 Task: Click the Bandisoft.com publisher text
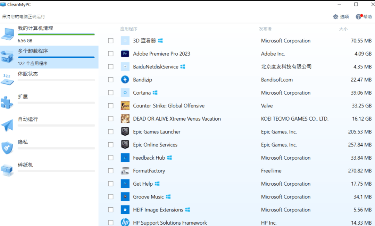(x=277, y=80)
